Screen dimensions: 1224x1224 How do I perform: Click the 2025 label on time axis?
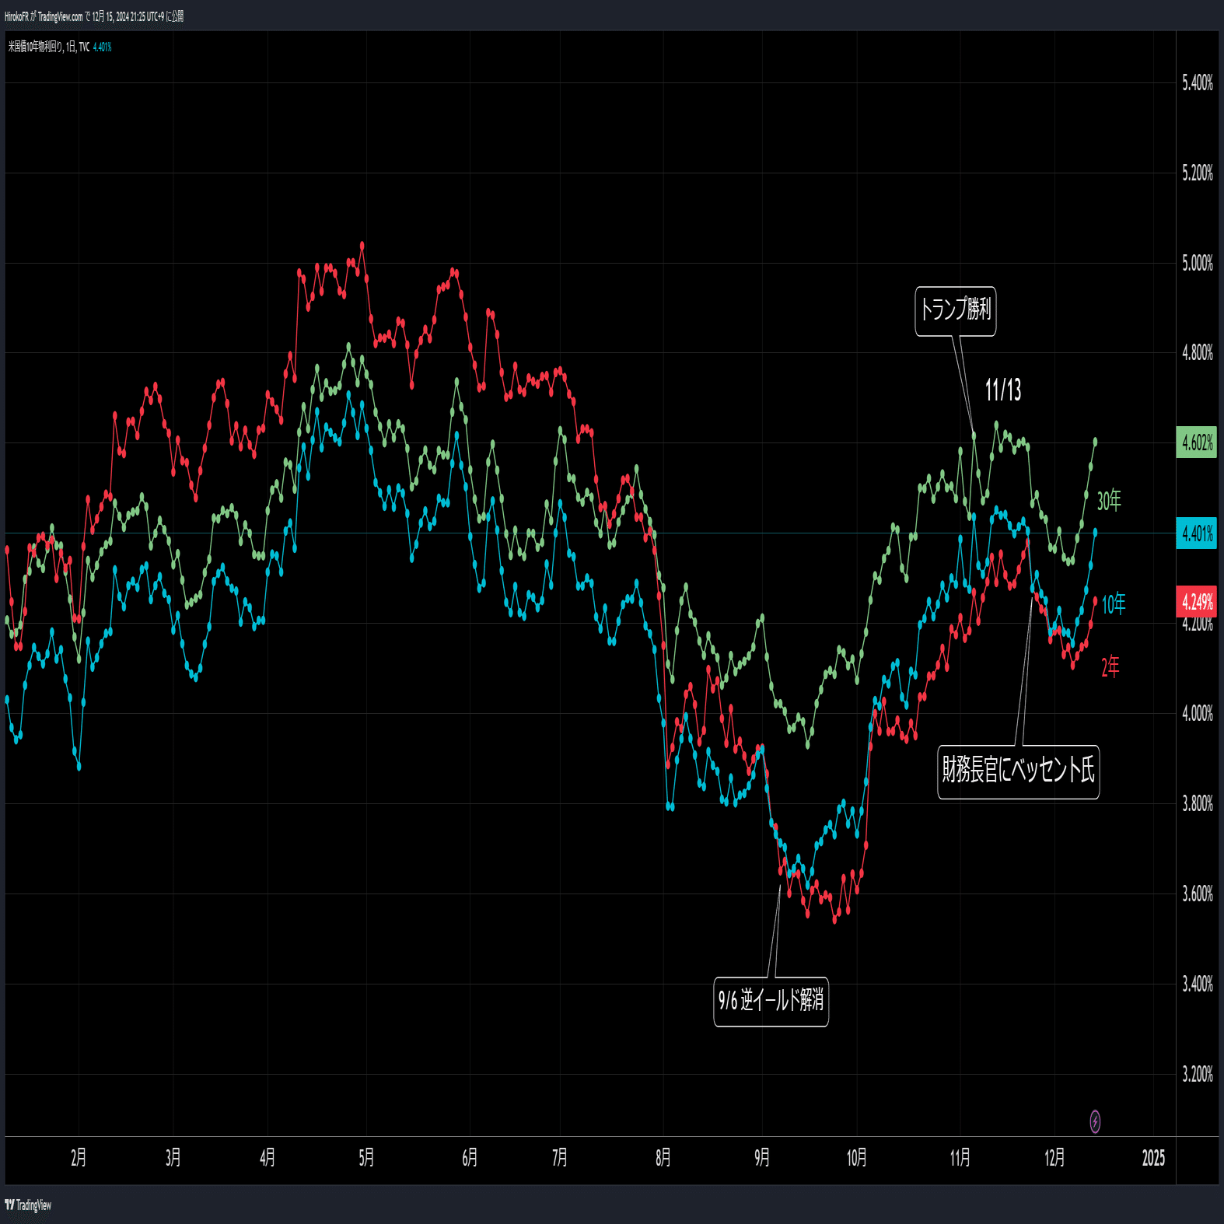click(x=1153, y=1158)
